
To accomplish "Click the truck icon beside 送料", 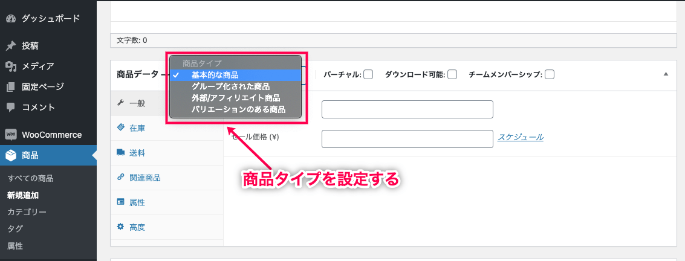I will tap(120, 153).
